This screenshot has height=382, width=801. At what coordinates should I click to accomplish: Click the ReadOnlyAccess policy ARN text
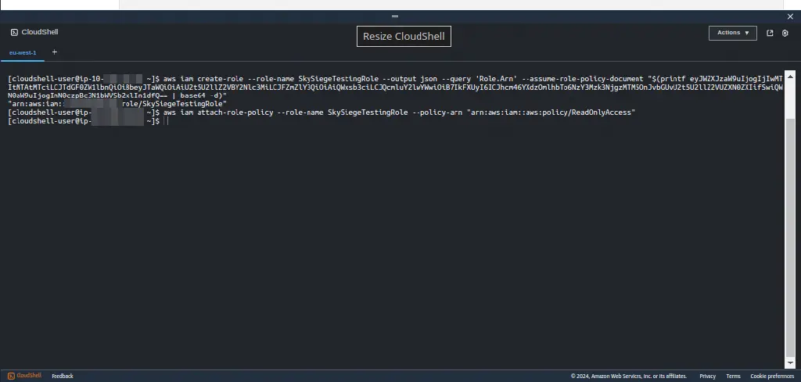(551, 112)
